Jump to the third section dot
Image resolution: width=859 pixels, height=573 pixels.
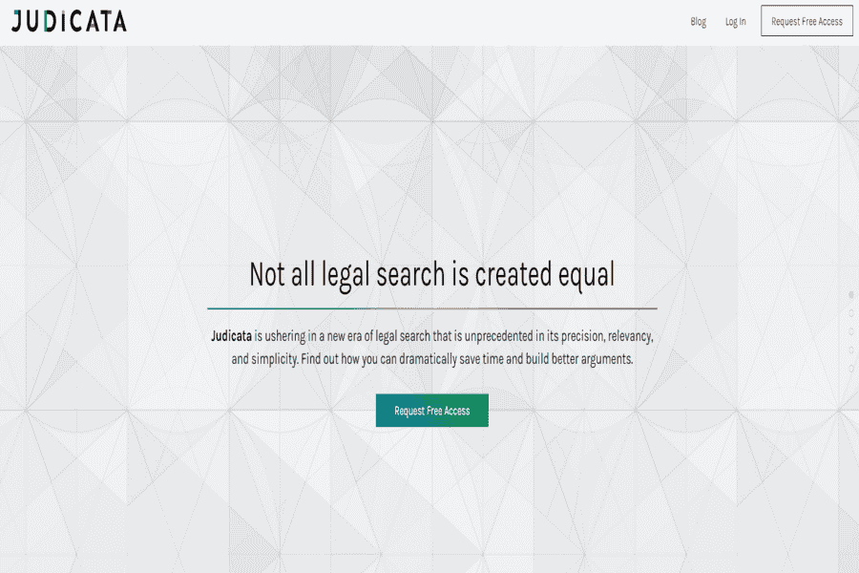pyautogui.click(x=851, y=331)
